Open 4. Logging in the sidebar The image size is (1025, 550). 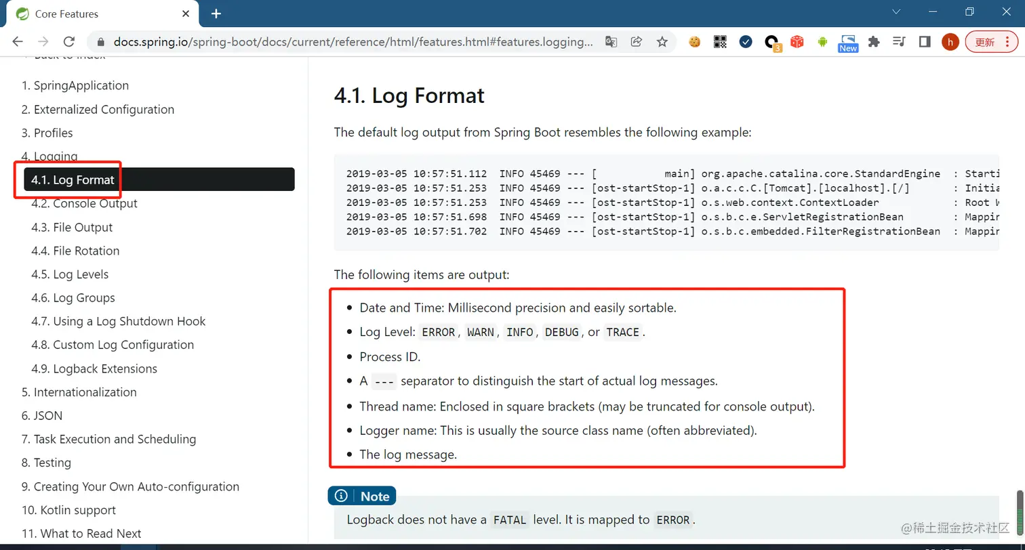[49, 156]
